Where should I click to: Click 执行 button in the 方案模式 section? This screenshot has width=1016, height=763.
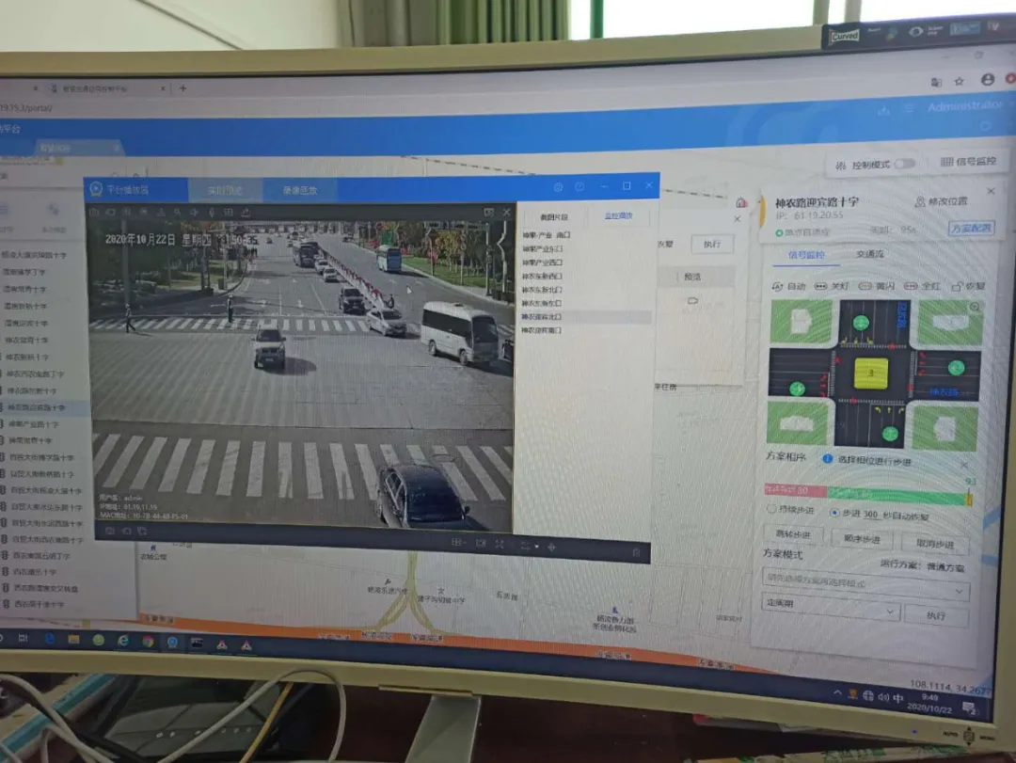pyautogui.click(x=936, y=615)
